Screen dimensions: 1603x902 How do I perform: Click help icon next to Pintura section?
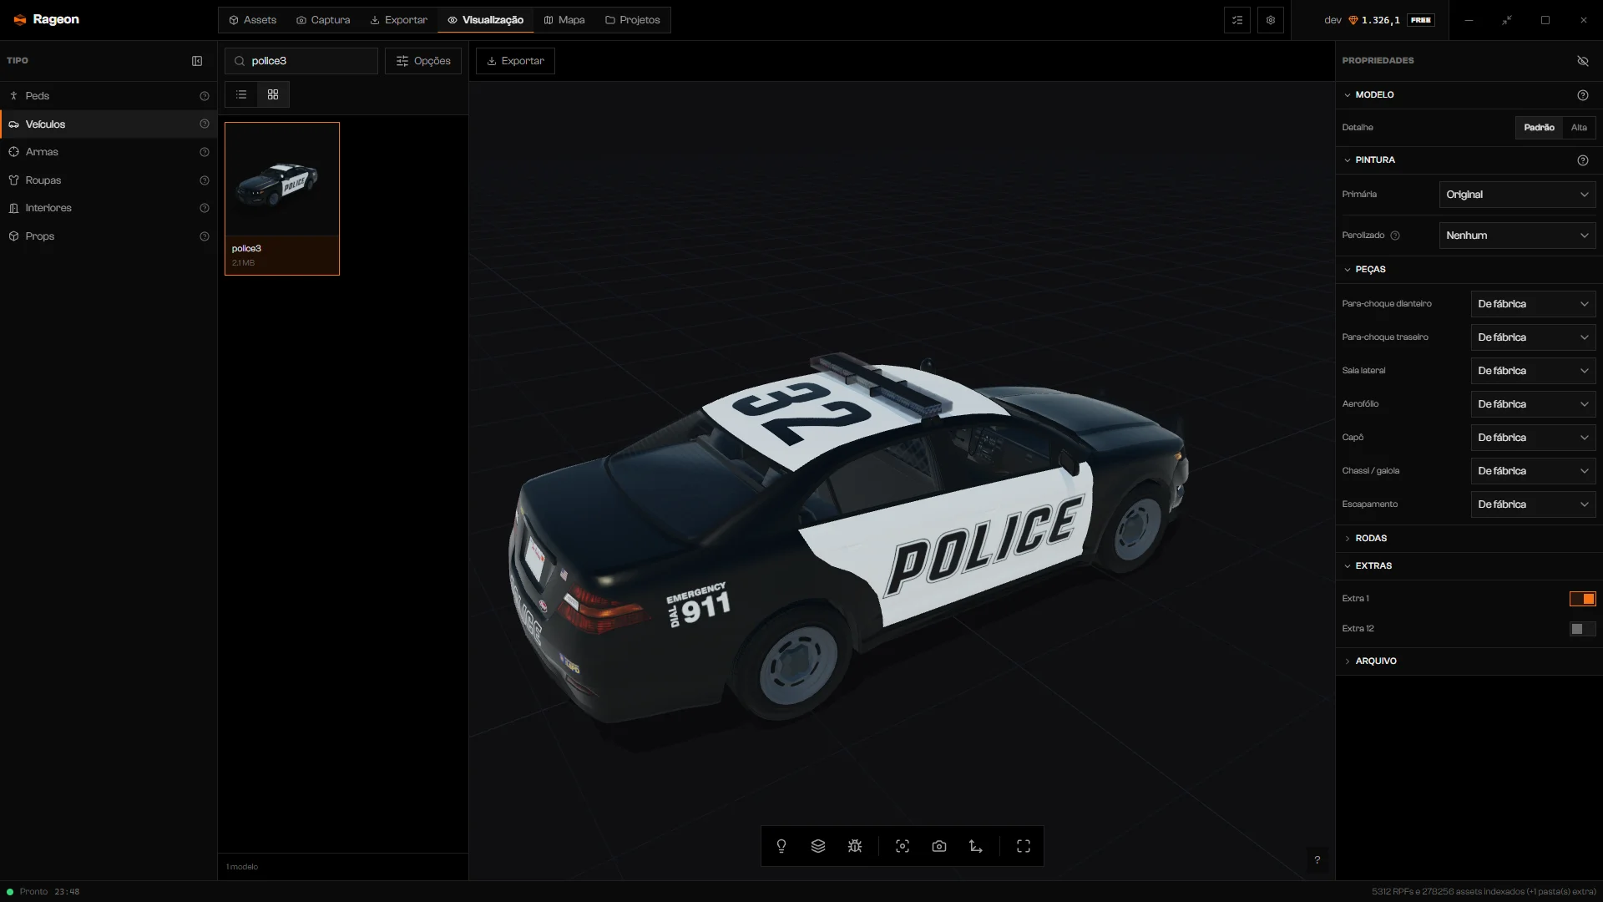tap(1583, 160)
